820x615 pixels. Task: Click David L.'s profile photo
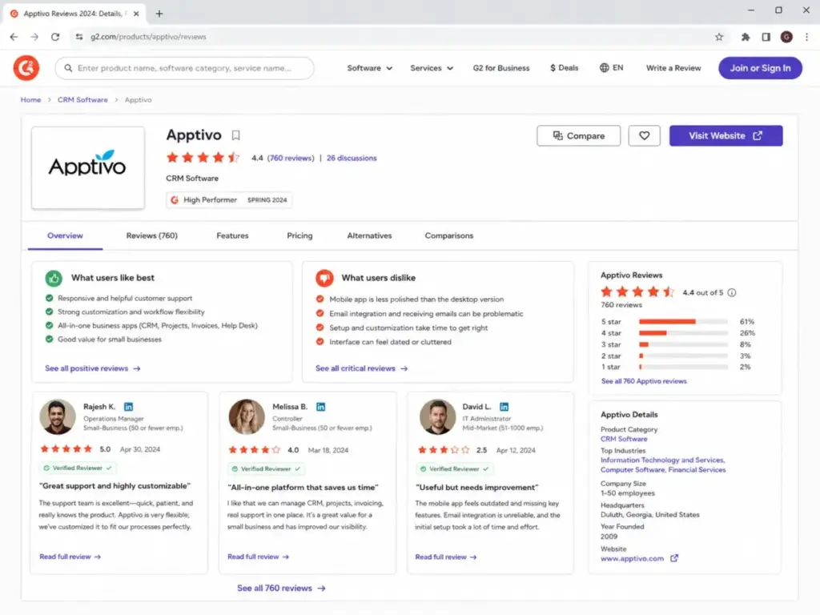pyautogui.click(x=438, y=416)
